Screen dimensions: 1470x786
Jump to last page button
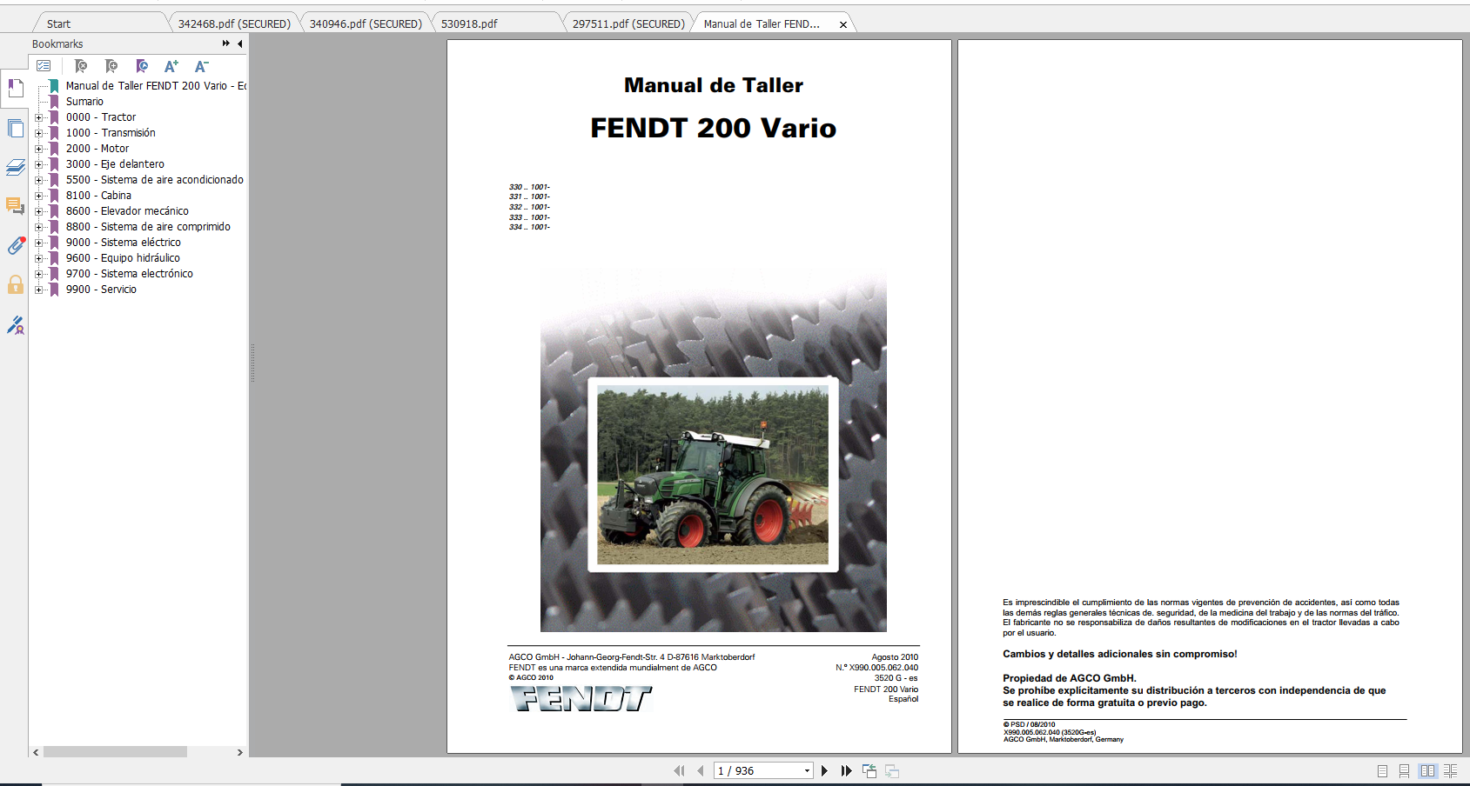[x=846, y=770]
